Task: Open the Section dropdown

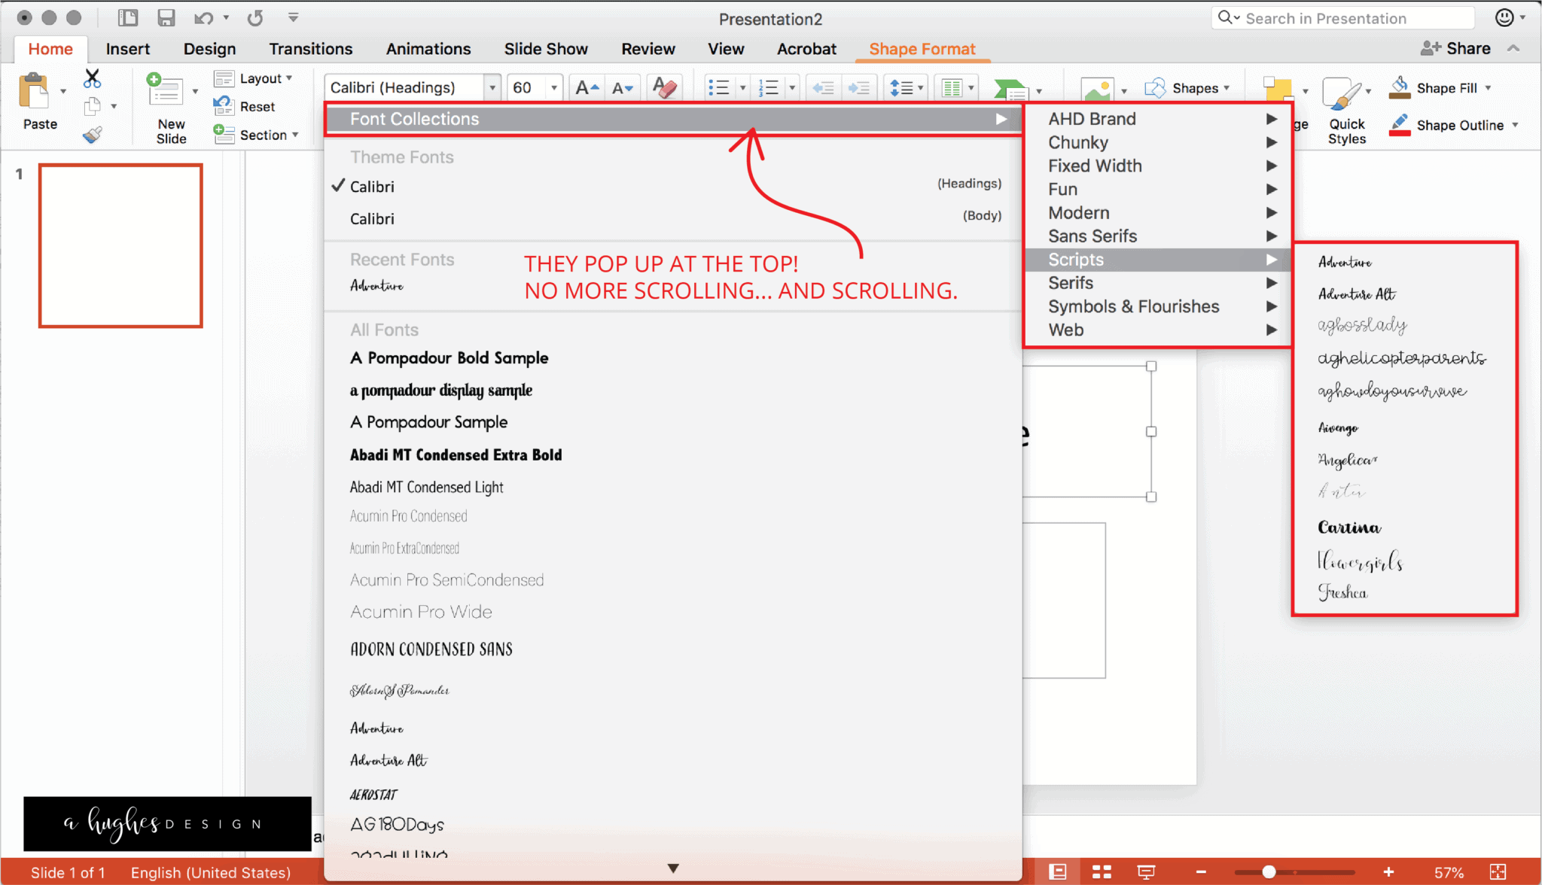Action: click(x=257, y=135)
